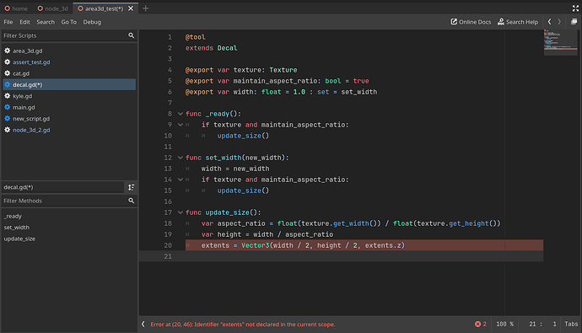This screenshot has height=333, width=582.
Task: Fold the set_width function at line 12
Action: coord(180,158)
